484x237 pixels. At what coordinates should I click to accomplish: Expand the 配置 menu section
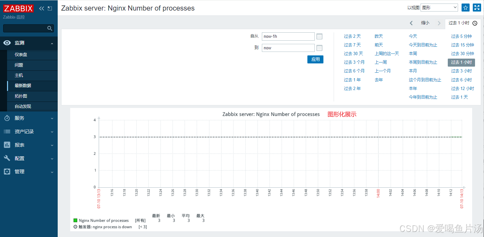[x=52, y=159]
